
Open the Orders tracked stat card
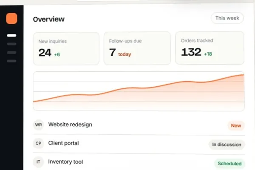click(210, 48)
